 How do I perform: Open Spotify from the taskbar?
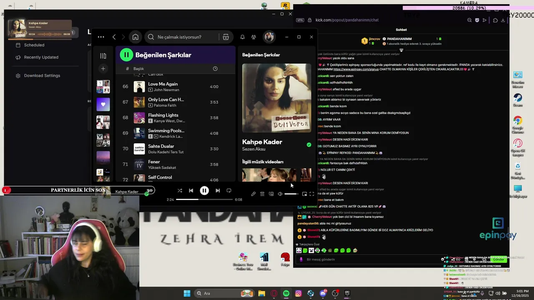point(286,293)
